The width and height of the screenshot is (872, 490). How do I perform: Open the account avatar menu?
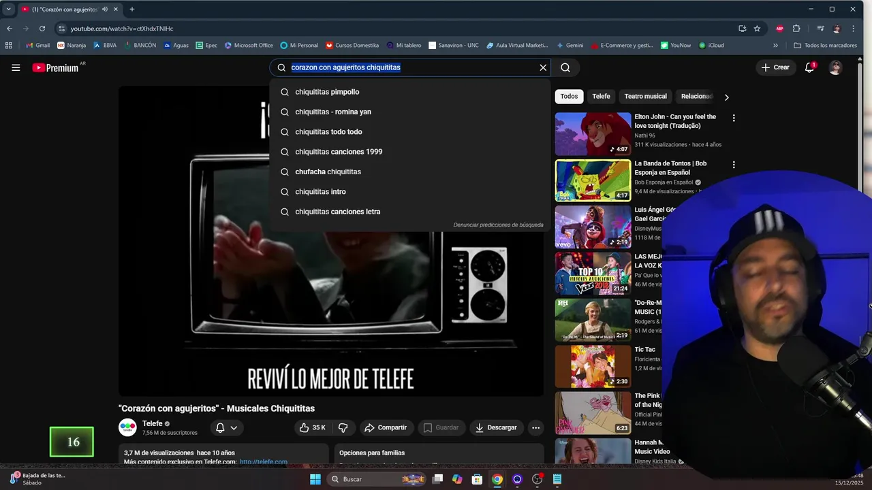[835, 67]
